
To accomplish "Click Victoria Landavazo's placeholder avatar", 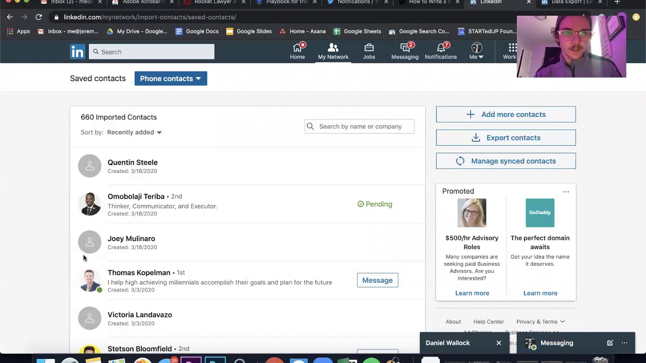I will [90, 318].
